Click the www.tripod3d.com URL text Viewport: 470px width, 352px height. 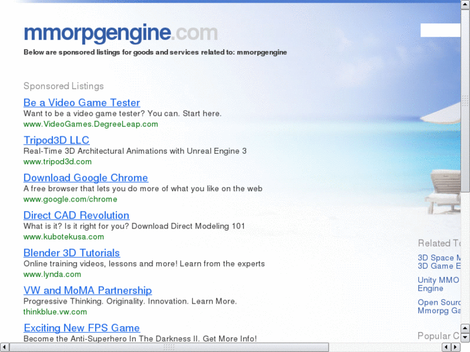tap(58, 161)
